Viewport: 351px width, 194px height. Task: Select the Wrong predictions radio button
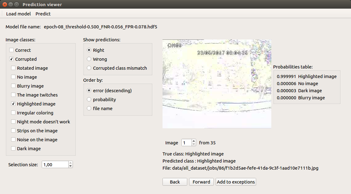pyautogui.click(x=89, y=59)
